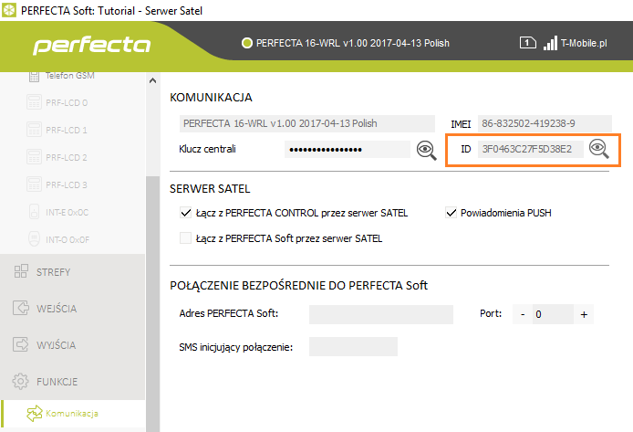Select INT-O 0x0F device label
Screen dimensions: 633x432
[67, 239]
